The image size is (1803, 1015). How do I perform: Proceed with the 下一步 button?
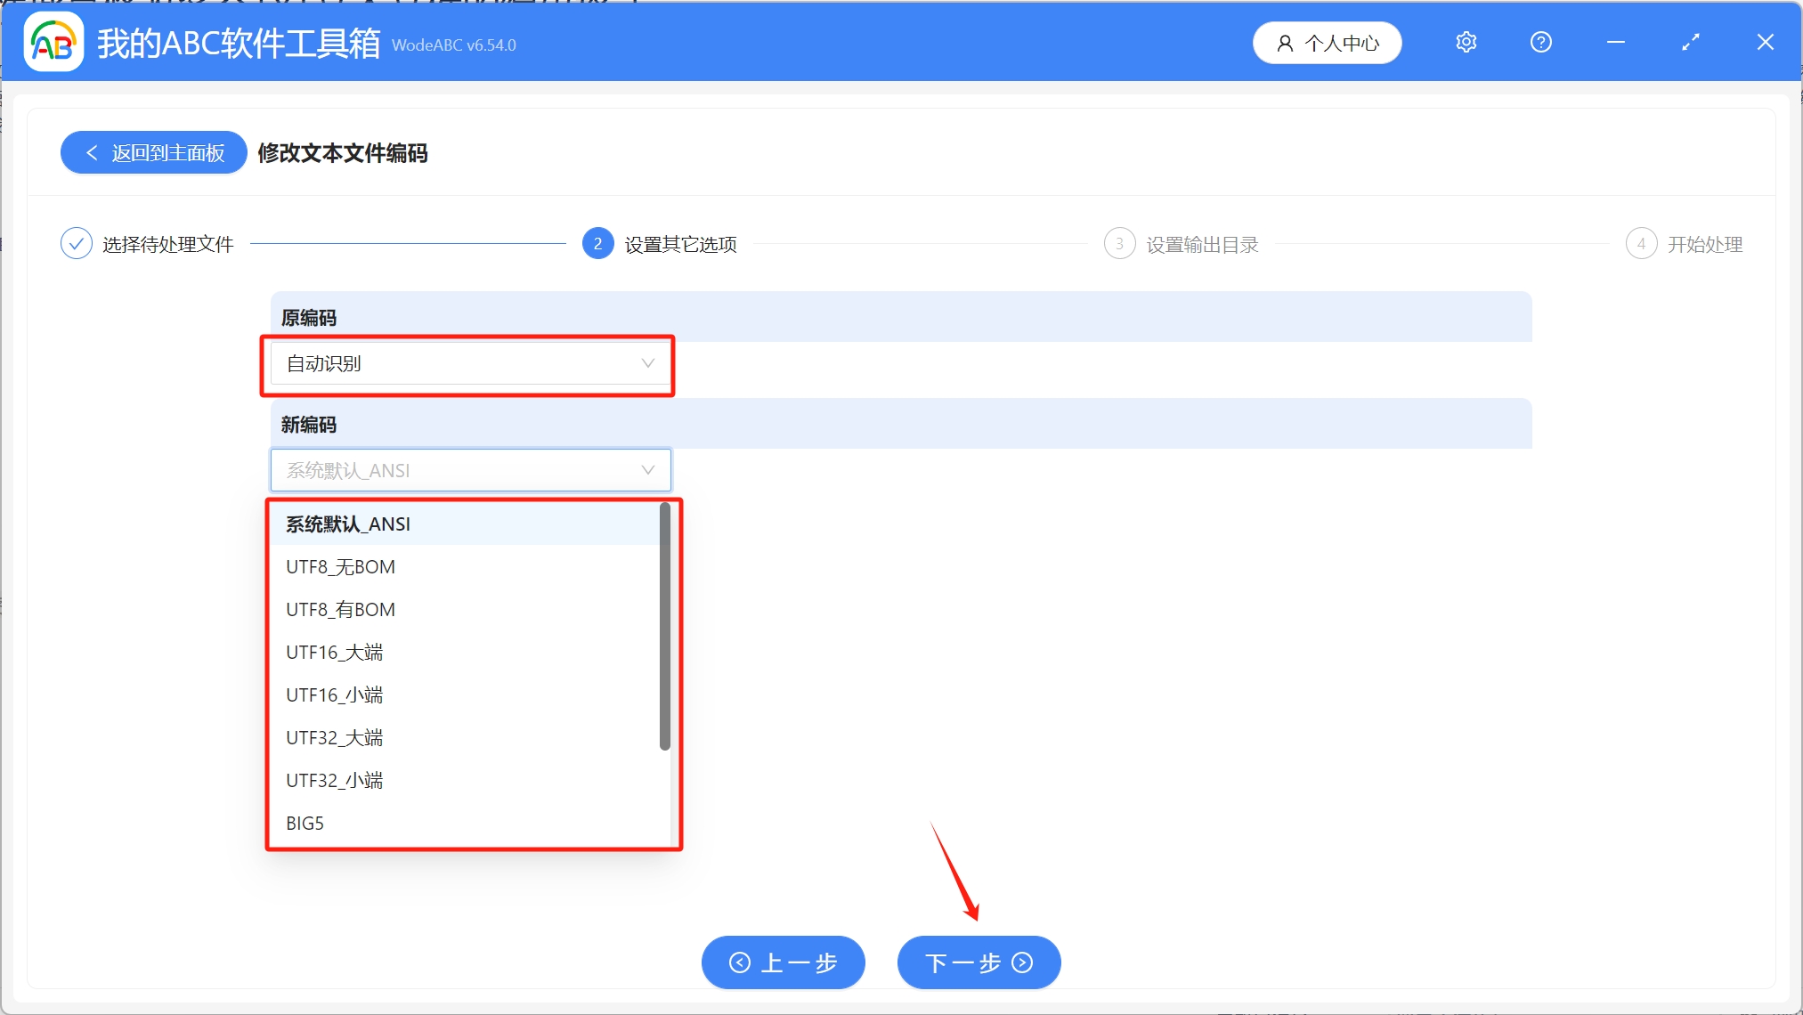(979, 962)
